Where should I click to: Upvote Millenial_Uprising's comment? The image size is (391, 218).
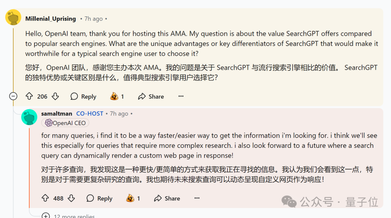tap(29, 96)
